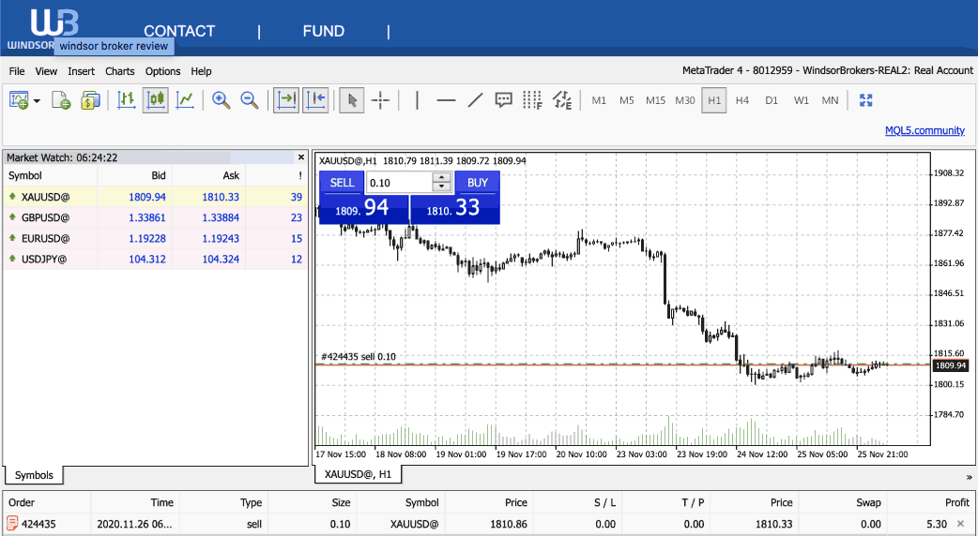This screenshot has height=536, width=978.
Task: Select the active H1 timeframe
Action: pyautogui.click(x=714, y=100)
